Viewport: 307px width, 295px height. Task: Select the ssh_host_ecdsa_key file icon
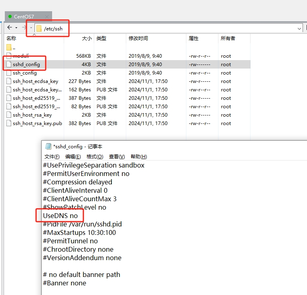click(x=9, y=81)
